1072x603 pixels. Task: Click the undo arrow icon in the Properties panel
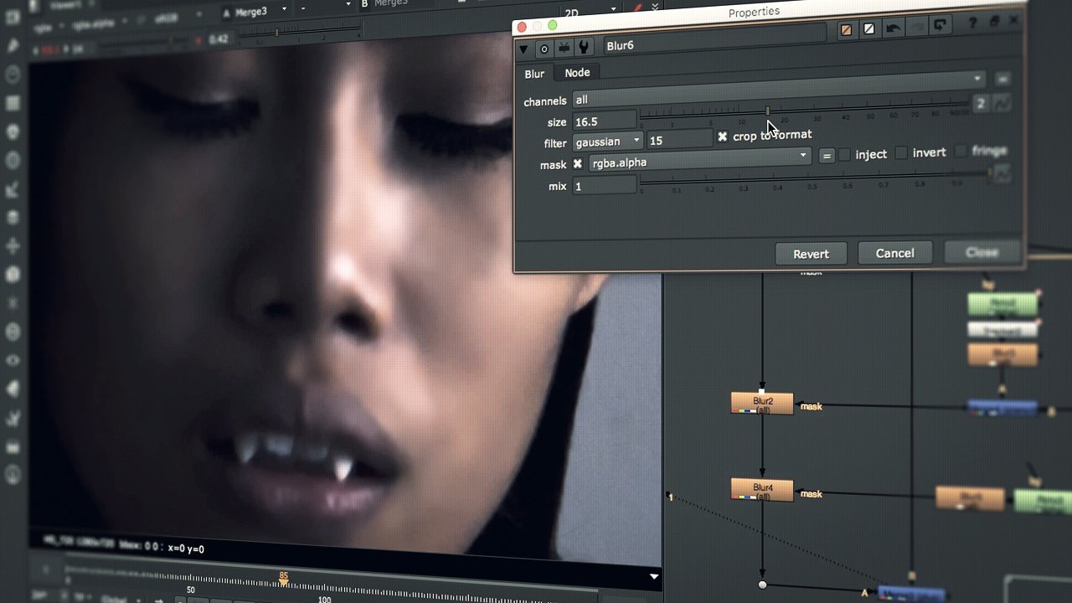894,28
